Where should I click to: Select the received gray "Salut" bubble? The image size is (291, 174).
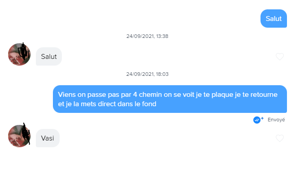coord(49,57)
